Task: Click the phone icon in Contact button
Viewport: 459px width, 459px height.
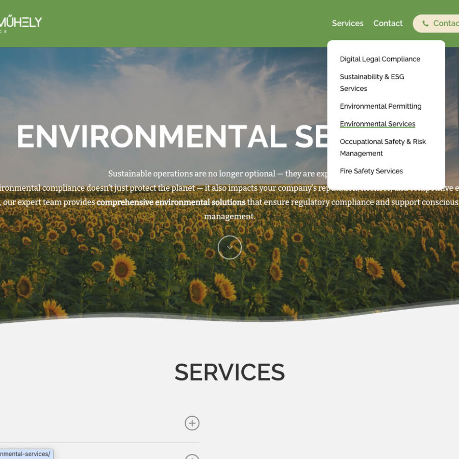Action: pos(425,23)
